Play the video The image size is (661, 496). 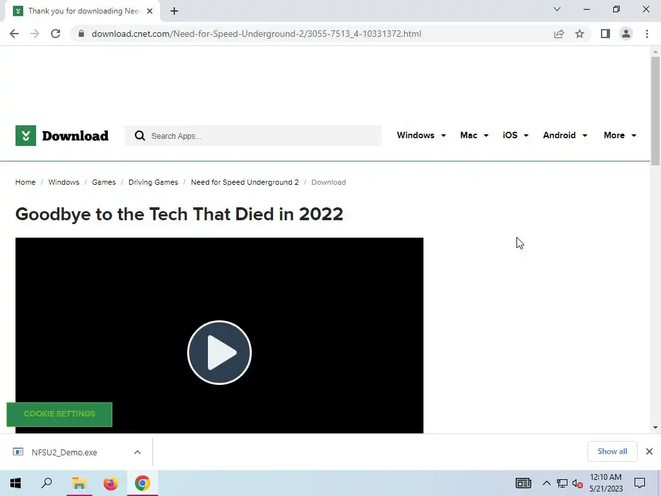point(219,353)
